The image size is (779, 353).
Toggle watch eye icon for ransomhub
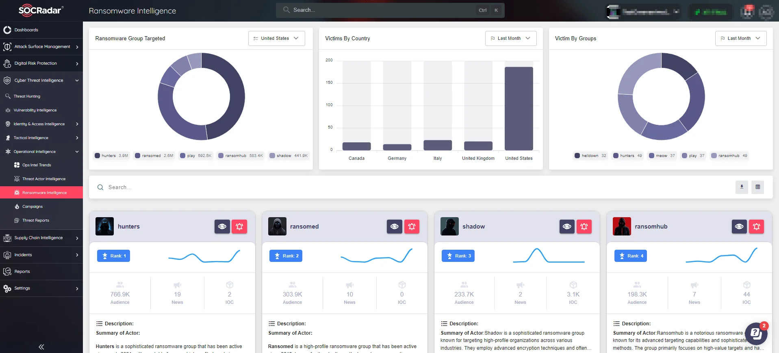(739, 227)
